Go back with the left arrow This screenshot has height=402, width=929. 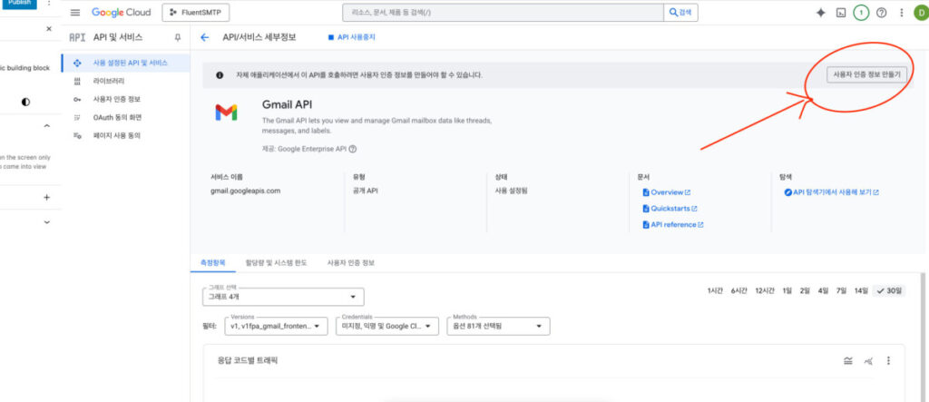click(x=205, y=37)
